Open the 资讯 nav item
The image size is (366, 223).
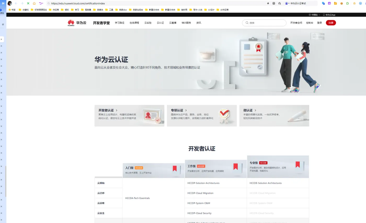click(x=199, y=23)
